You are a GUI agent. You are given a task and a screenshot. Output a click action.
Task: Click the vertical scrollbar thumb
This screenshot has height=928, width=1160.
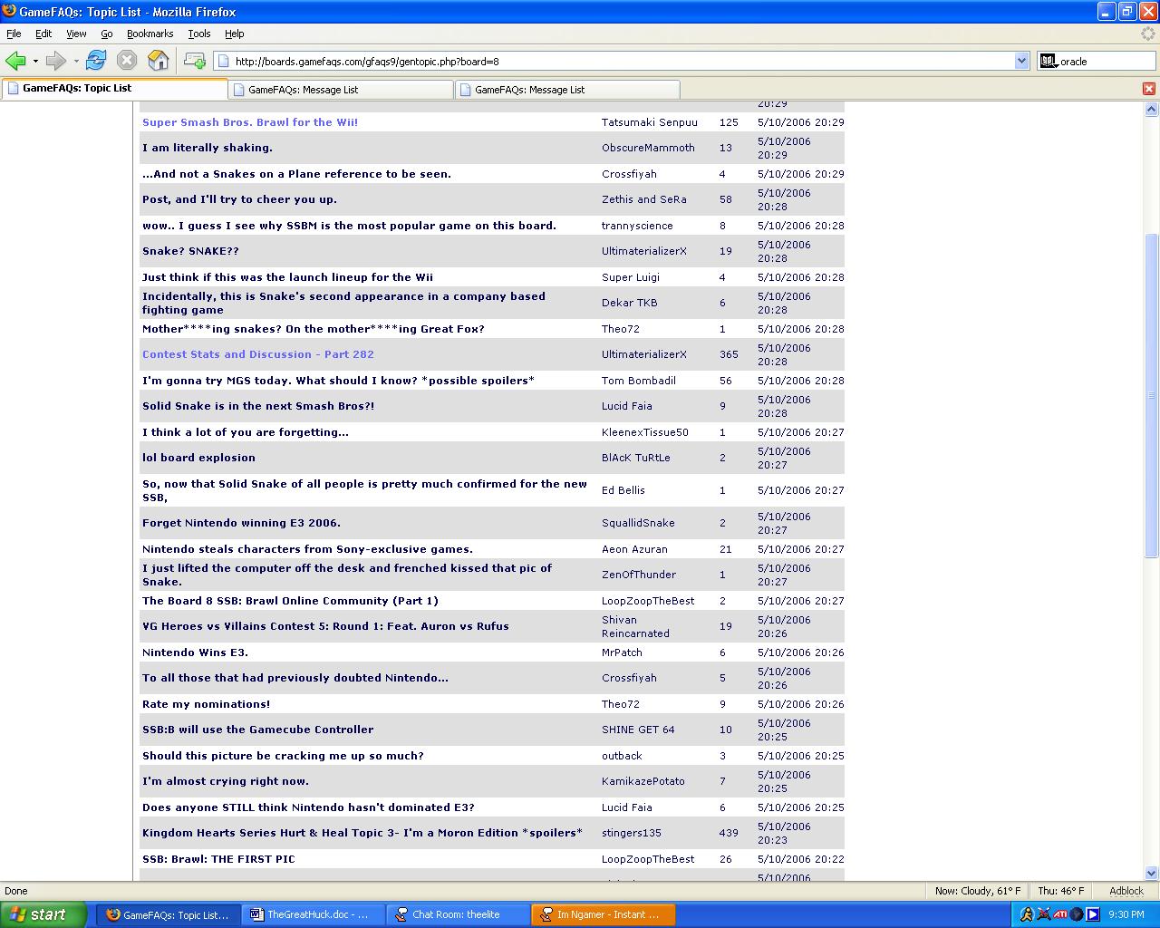point(1152,395)
